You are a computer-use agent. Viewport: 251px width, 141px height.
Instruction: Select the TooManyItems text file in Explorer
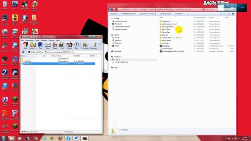tap(167, 49)
